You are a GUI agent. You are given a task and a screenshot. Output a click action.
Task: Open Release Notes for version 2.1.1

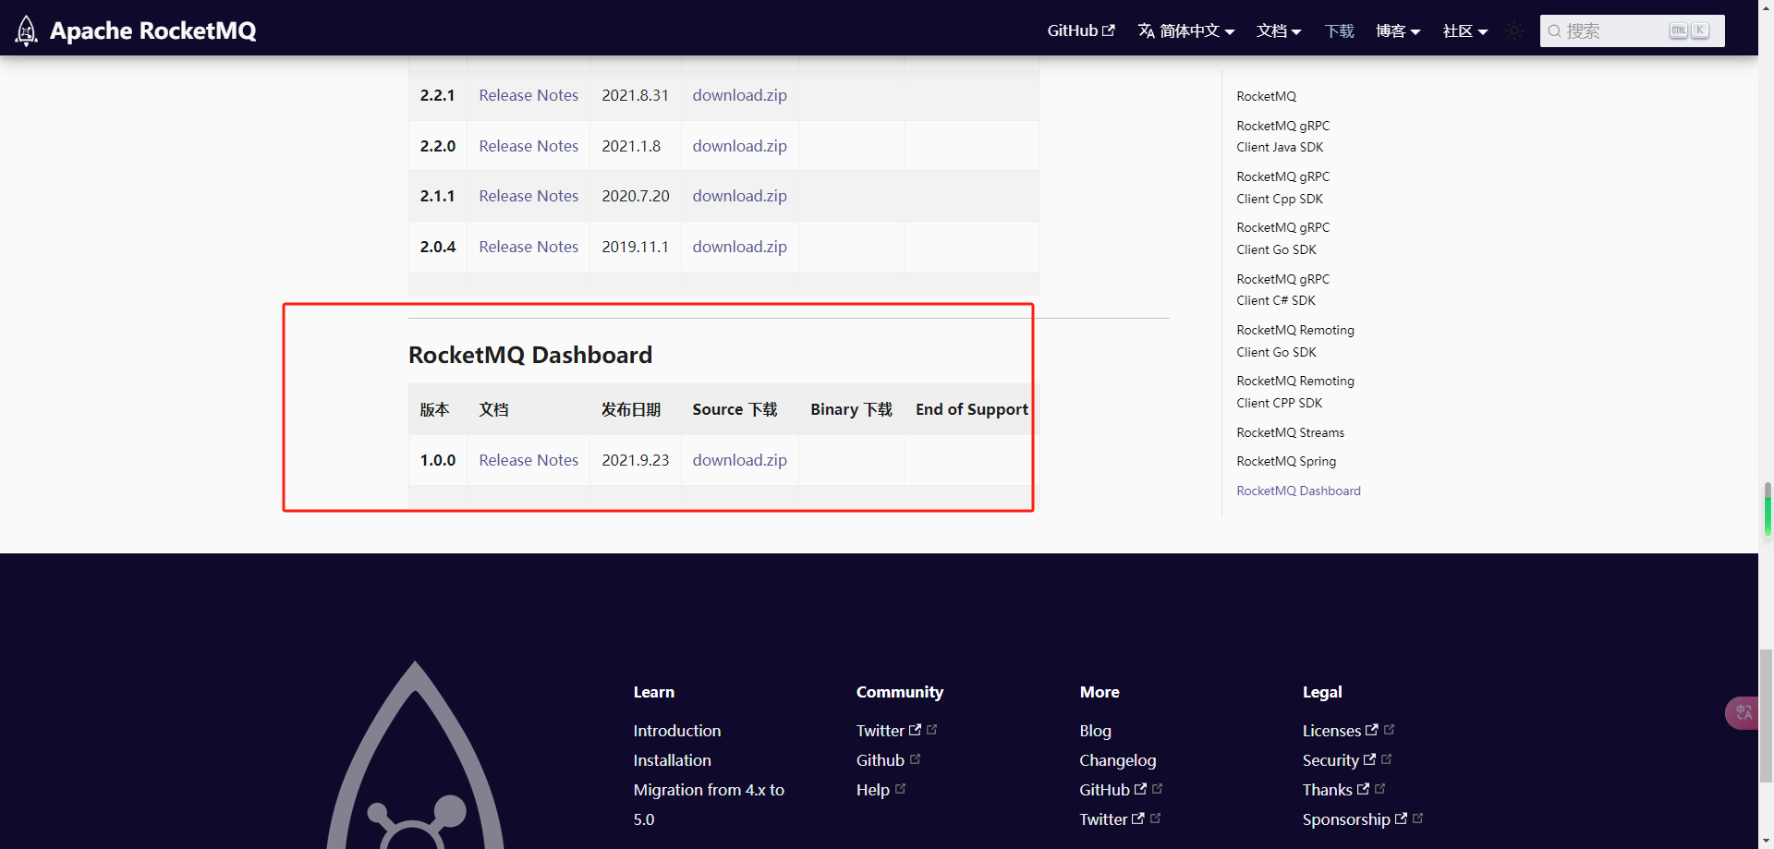pos(529,196)
